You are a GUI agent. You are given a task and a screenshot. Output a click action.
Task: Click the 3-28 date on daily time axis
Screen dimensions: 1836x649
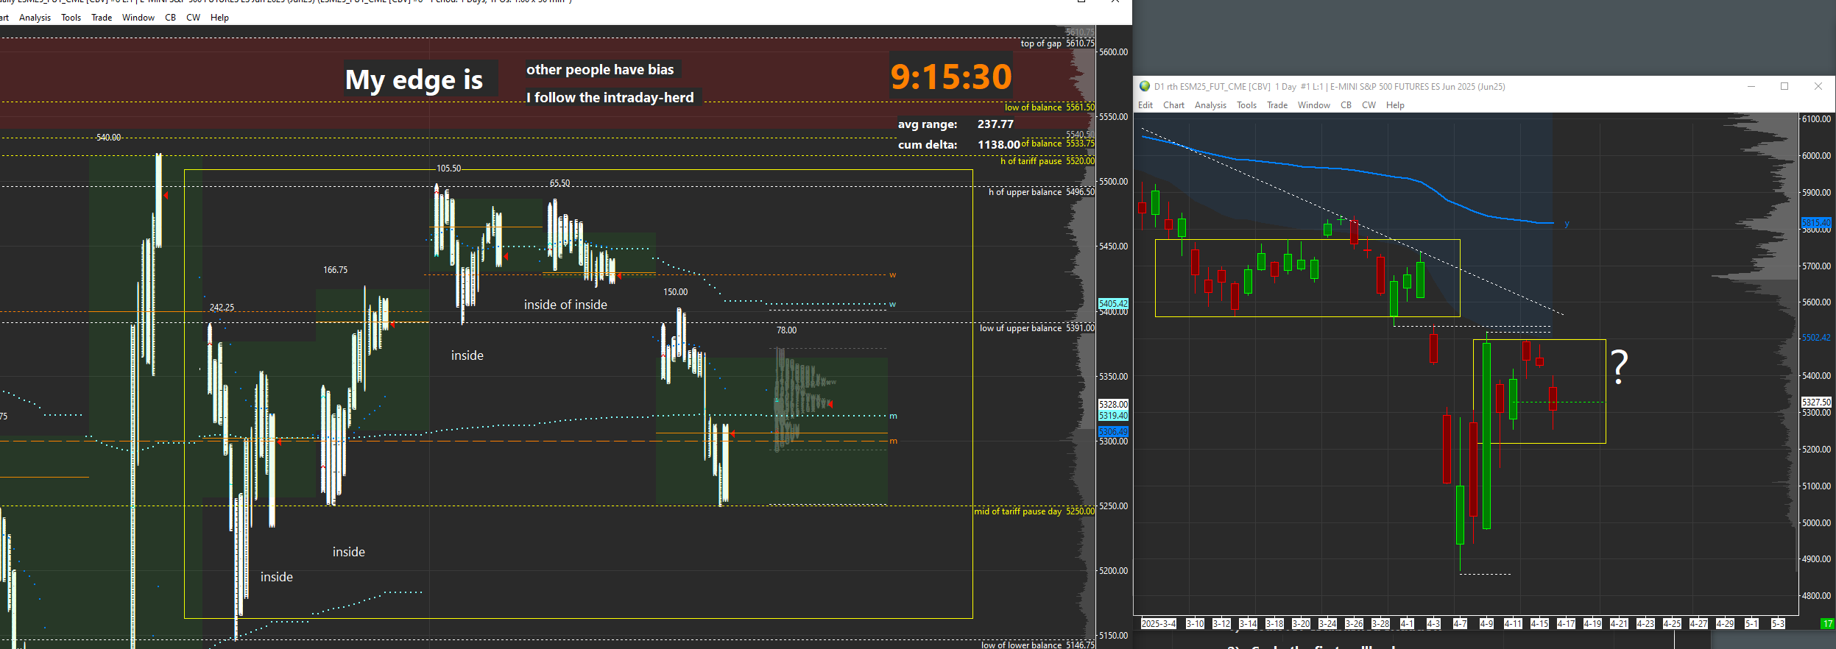click(x=1380, y=624)
